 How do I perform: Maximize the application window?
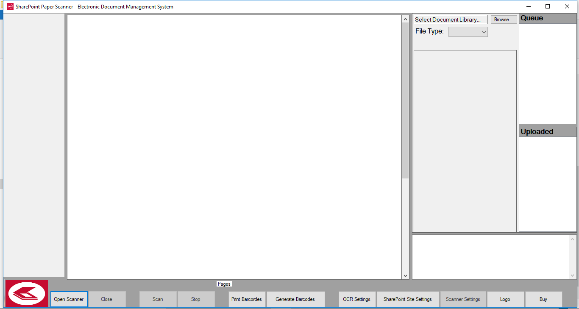tap(548, 6)
